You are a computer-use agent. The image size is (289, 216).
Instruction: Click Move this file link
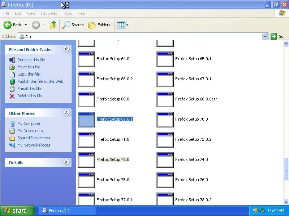(x=29, y=67)
